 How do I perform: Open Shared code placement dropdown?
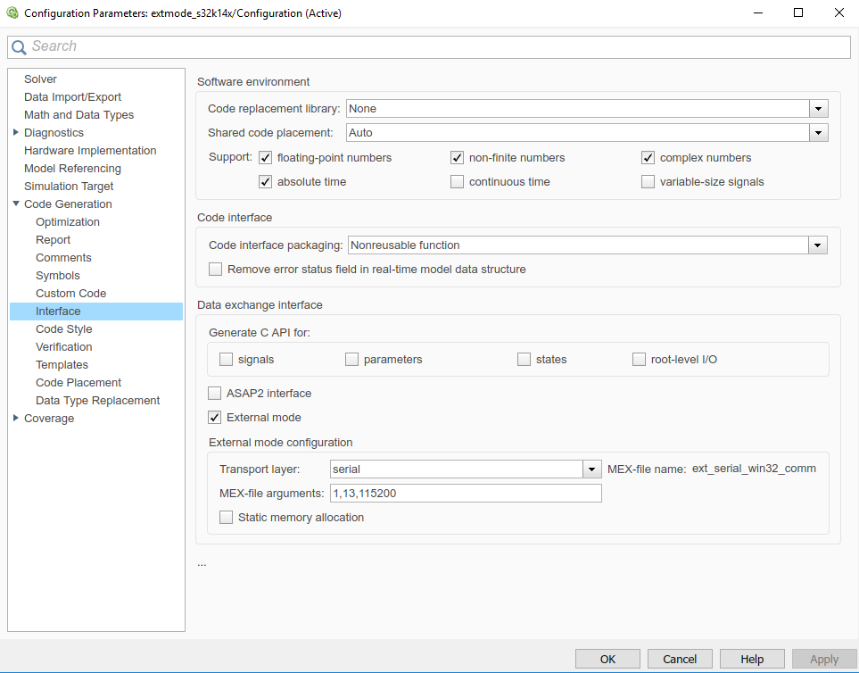point(819,133)
